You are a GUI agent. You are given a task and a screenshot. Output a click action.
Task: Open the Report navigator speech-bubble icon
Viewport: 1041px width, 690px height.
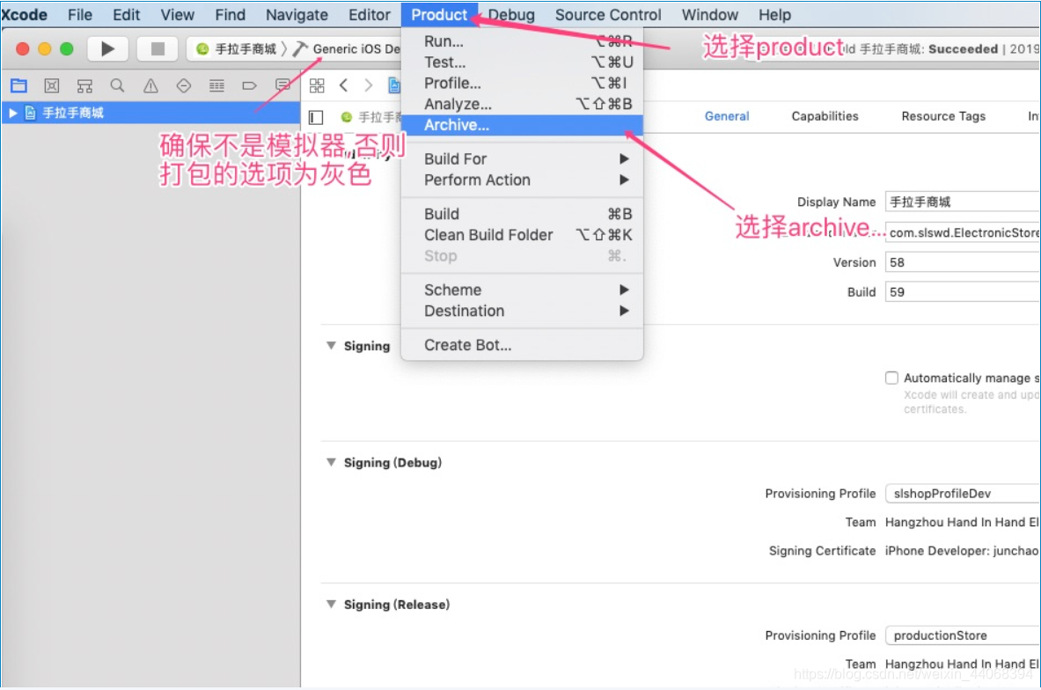[282, 85]
